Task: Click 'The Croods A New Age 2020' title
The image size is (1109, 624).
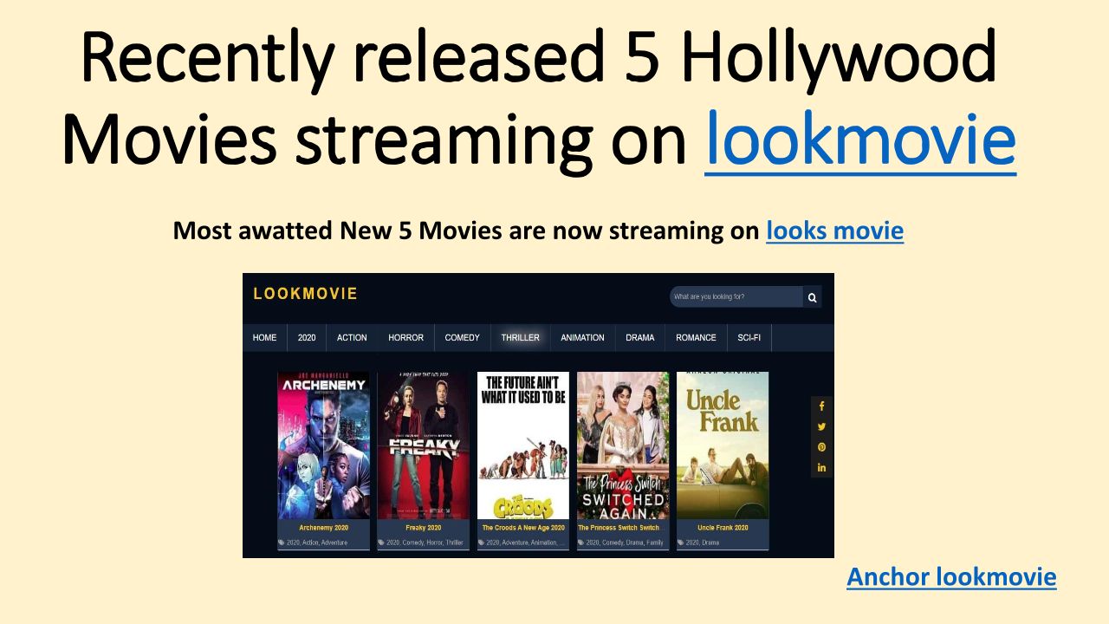Action: 523,527
